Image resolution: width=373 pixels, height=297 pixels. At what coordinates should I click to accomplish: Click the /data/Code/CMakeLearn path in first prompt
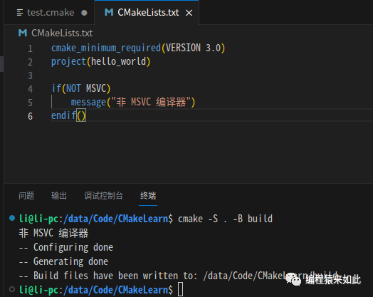[115, 219]
